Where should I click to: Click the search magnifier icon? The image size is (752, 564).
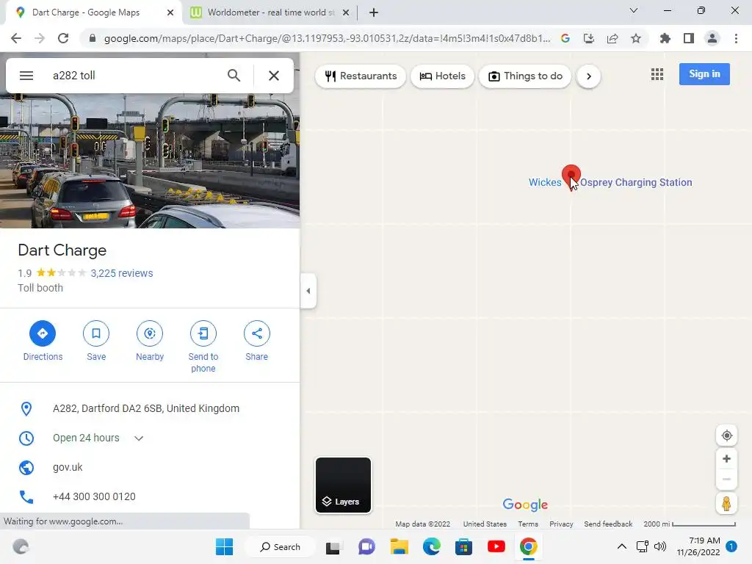[234, 76]
